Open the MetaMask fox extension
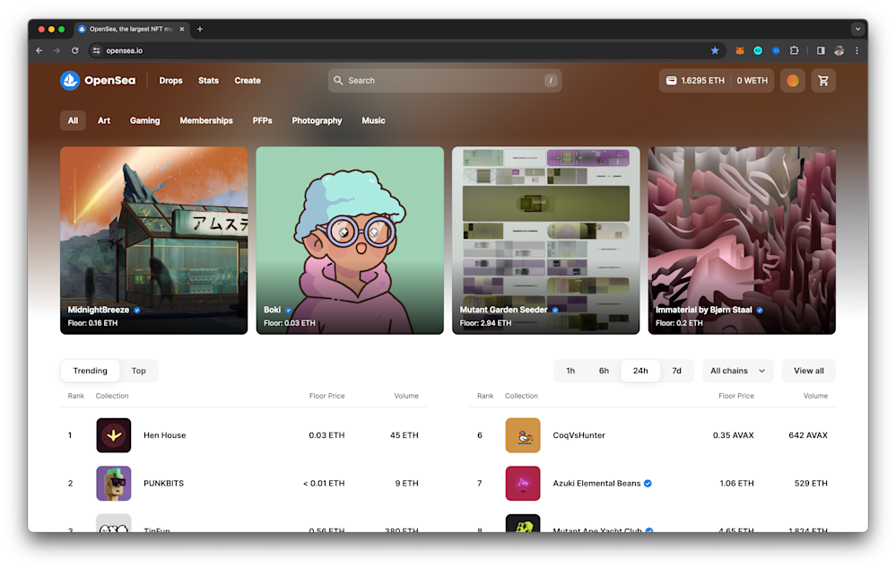The width and height of the screenshot is (896, 569). (739, 50)
